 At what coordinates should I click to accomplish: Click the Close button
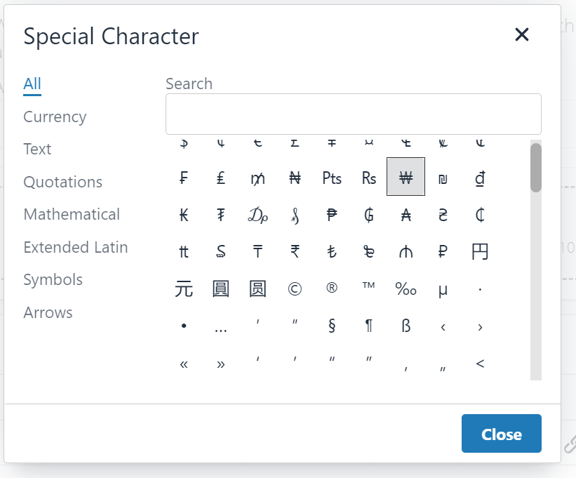coord(501,434)
